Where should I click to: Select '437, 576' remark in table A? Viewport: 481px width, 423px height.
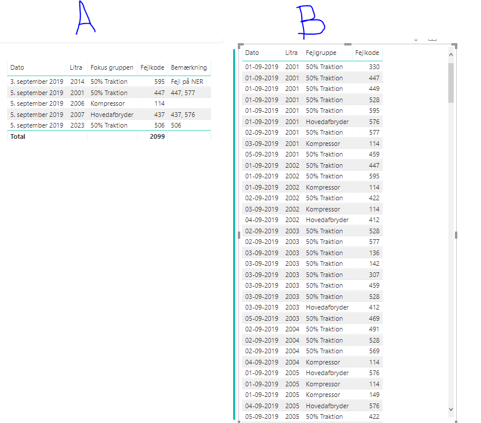pyautogui.click(x=183, y=115)
